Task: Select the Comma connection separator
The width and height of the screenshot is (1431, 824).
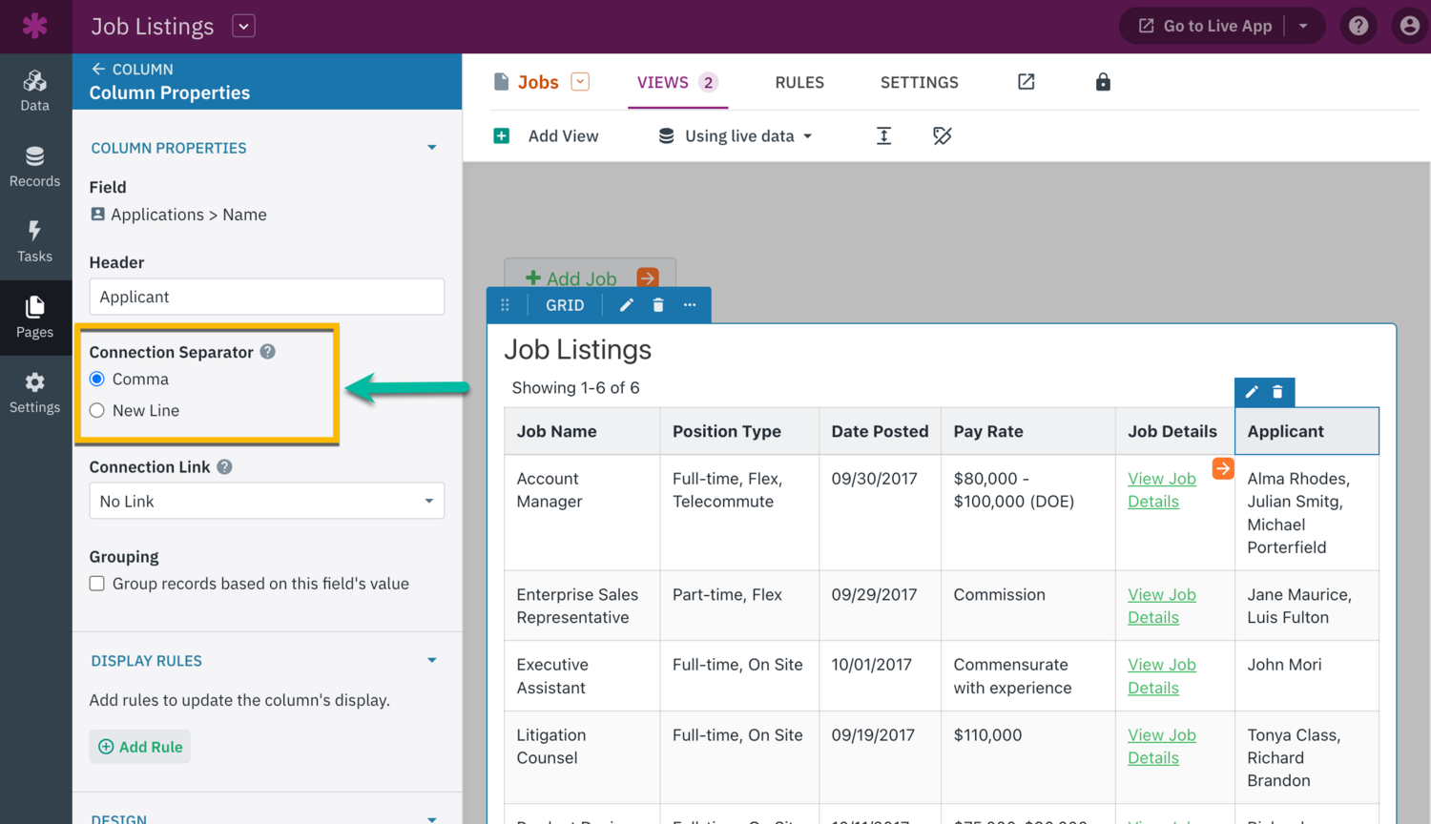Action: point(97,380)
